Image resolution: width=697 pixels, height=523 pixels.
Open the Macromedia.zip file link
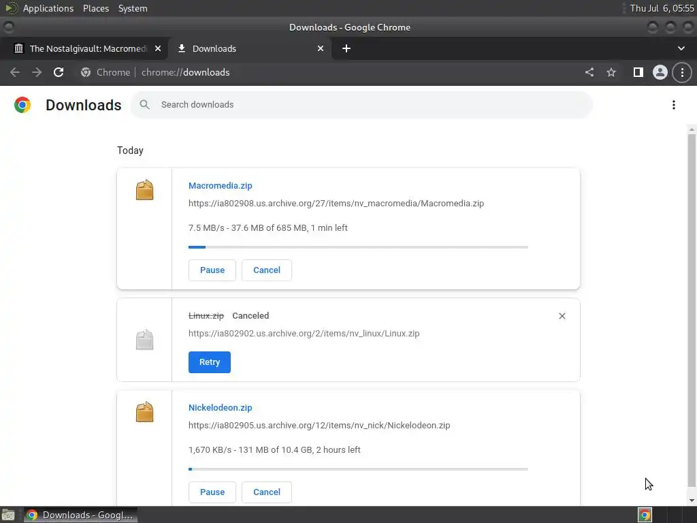220,185
